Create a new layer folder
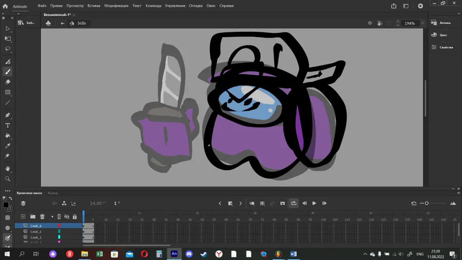The width and height of the screenshot is (462, 260). pyautogui.click(x=33, y=217)
